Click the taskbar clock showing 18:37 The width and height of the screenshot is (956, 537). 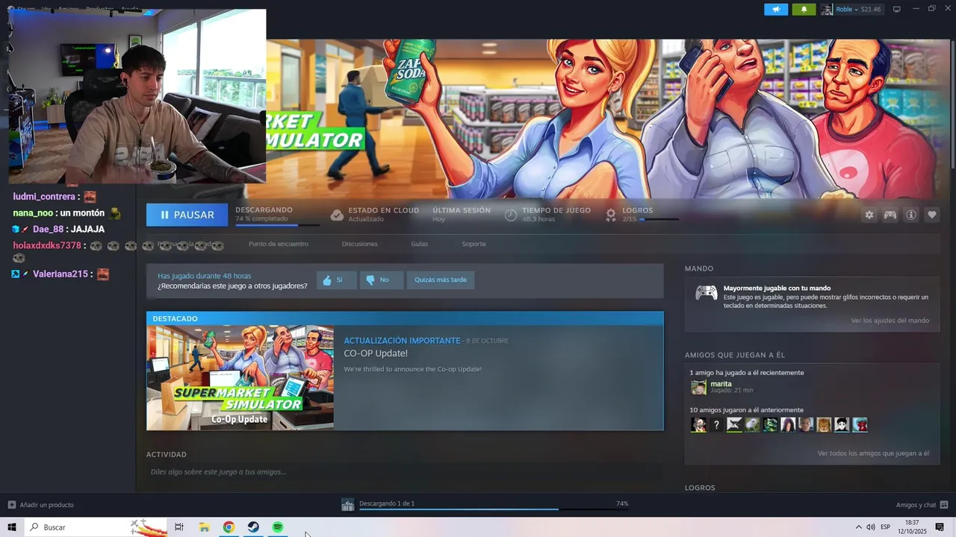pos(913,527)
